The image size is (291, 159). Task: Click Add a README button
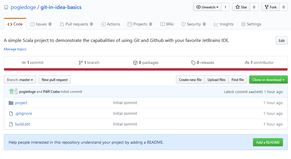click(268, 142)
